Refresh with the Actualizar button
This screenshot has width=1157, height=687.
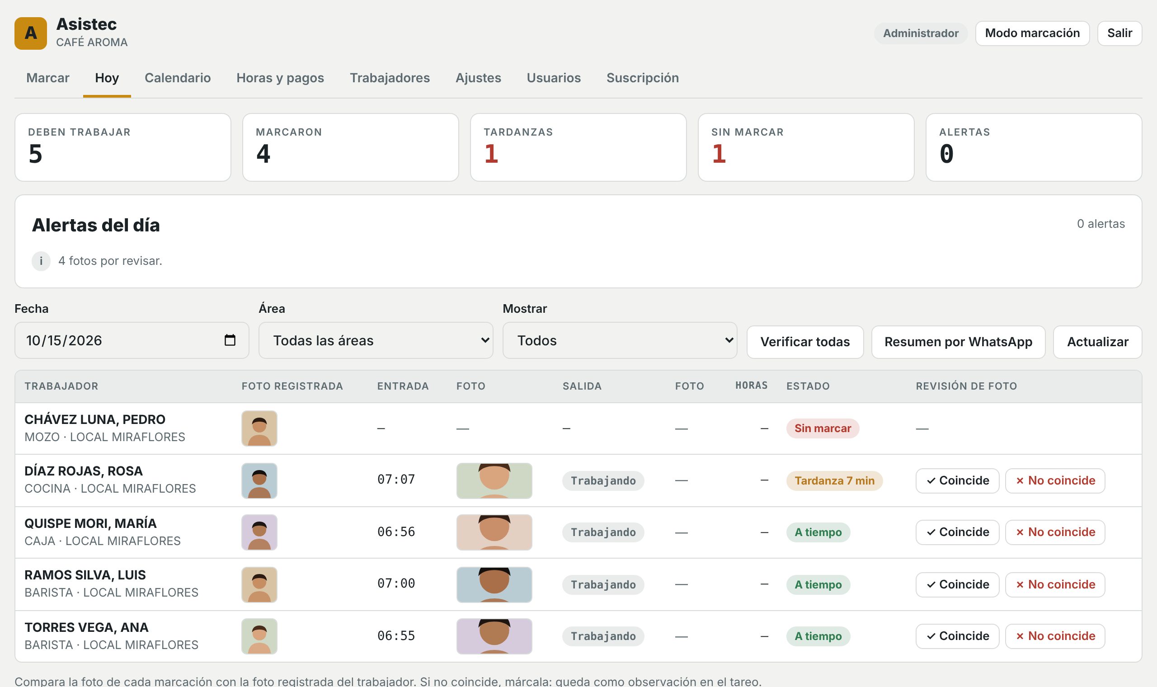click(x=1097, y=342)
